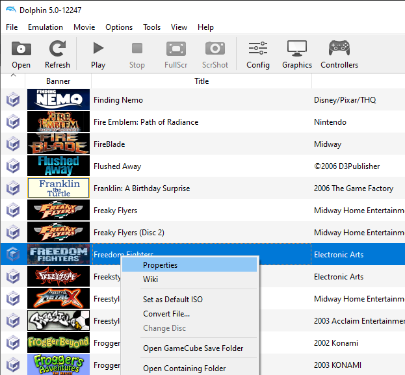
Task: Select the Freaky Flyers title (first disc)
Action: (x=115, y=211)
